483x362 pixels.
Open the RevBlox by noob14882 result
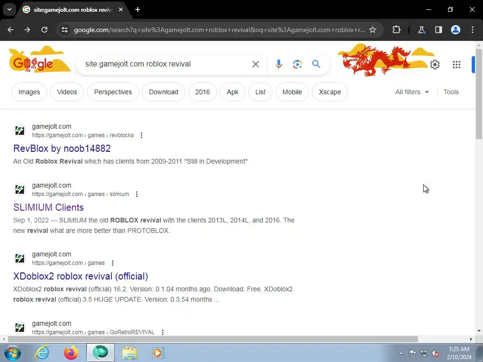(x=62, y=148)
